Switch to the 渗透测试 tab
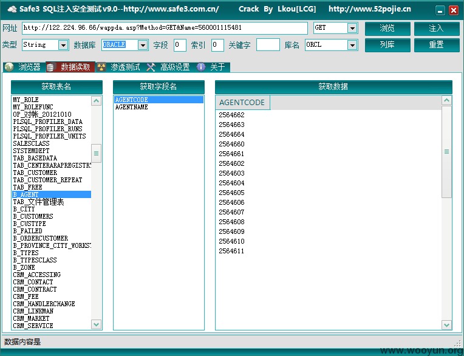Screen dimensions: 464x356 [x=120, y=67]
